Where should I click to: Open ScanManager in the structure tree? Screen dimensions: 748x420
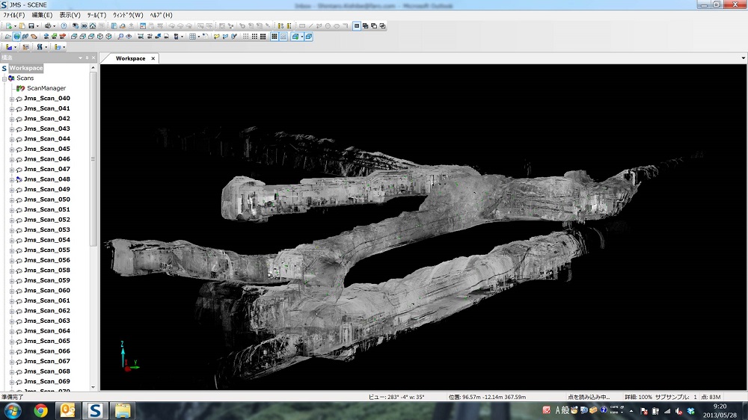click(45, 88)
